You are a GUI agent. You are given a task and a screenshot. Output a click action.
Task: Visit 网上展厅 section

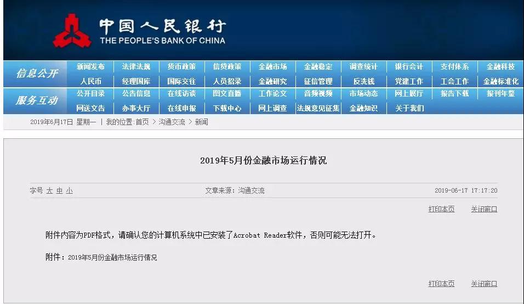(x=409, y=93)
